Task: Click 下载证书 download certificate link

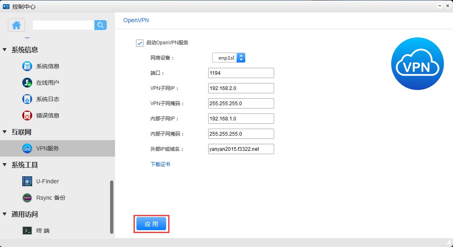Action: [160, 164]
